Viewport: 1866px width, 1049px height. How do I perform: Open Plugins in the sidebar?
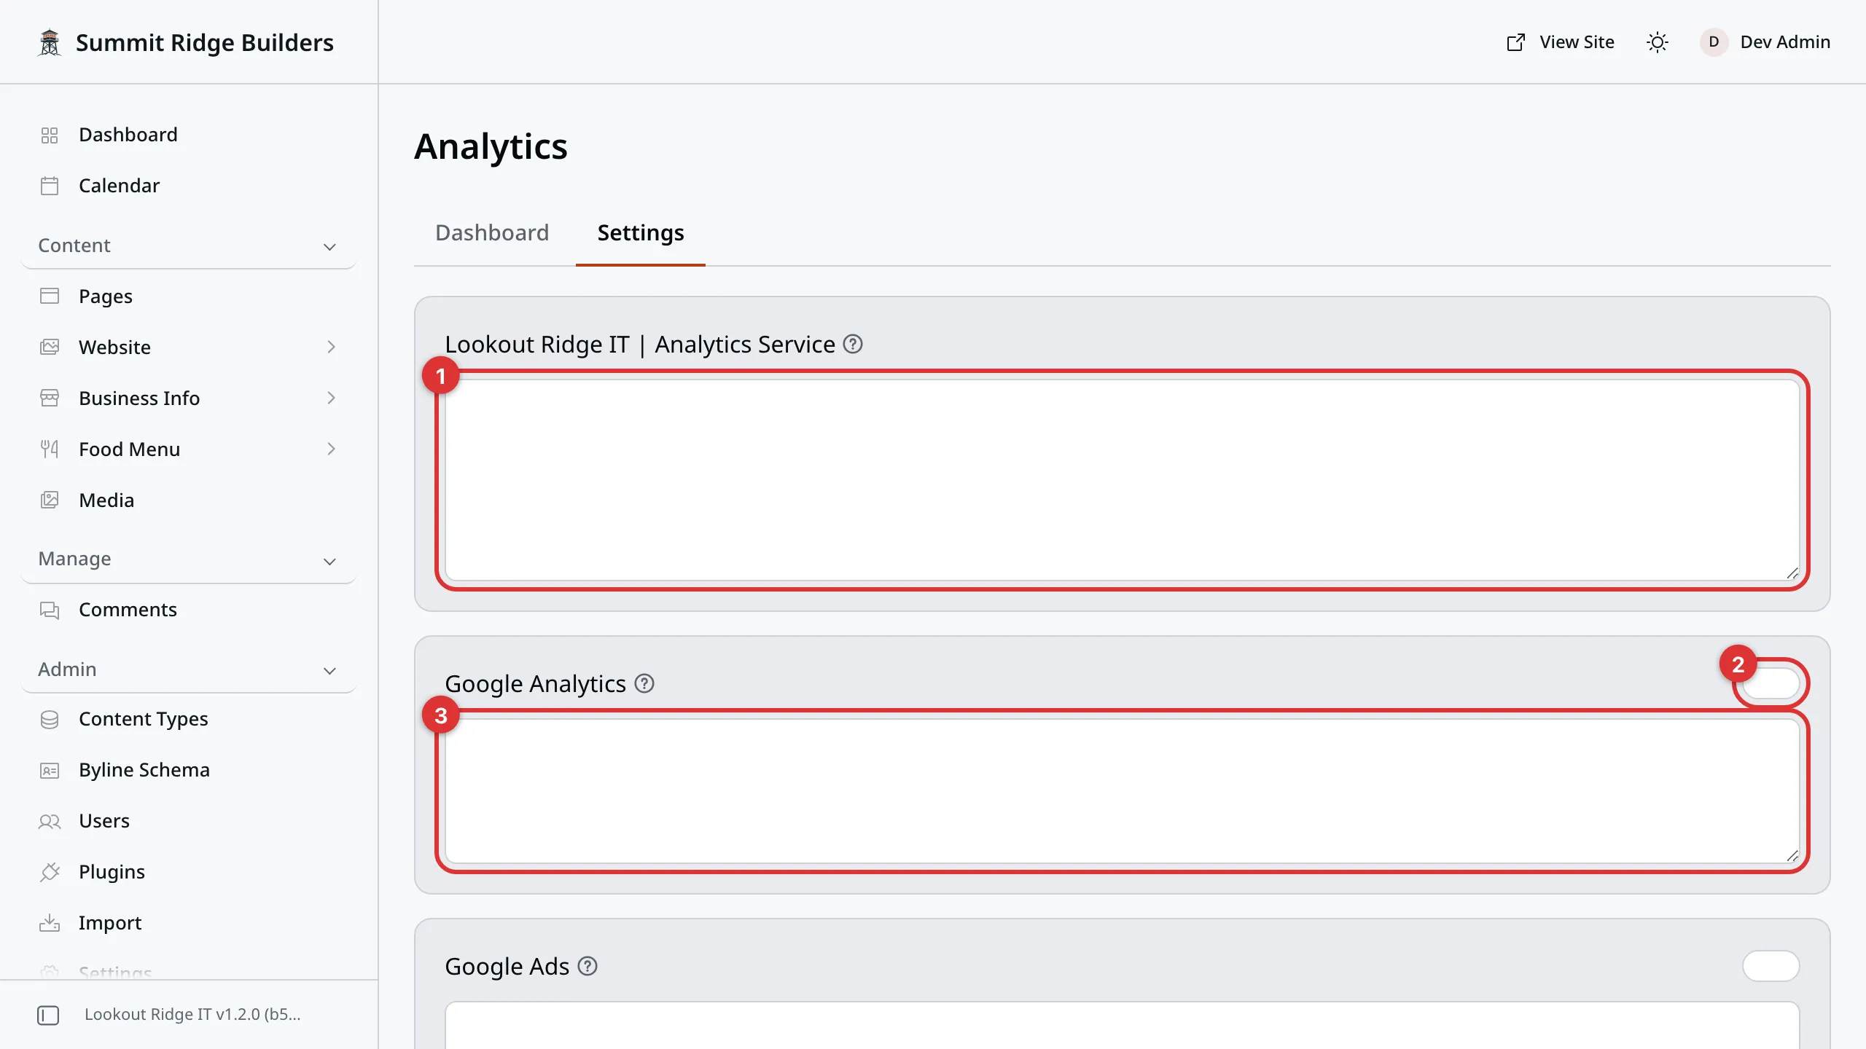[190, 872]
